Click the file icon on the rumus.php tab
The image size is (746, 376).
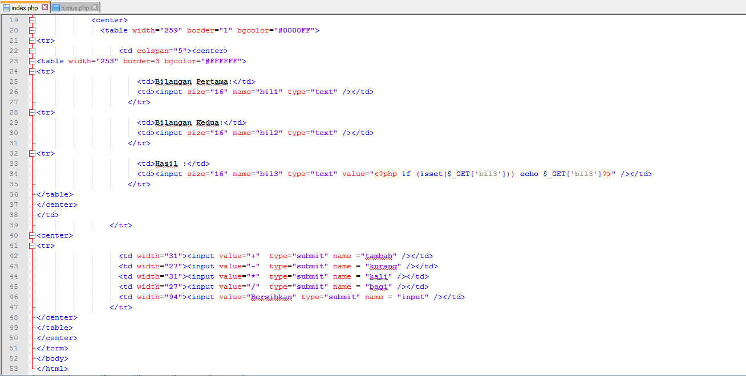point(55,8)
